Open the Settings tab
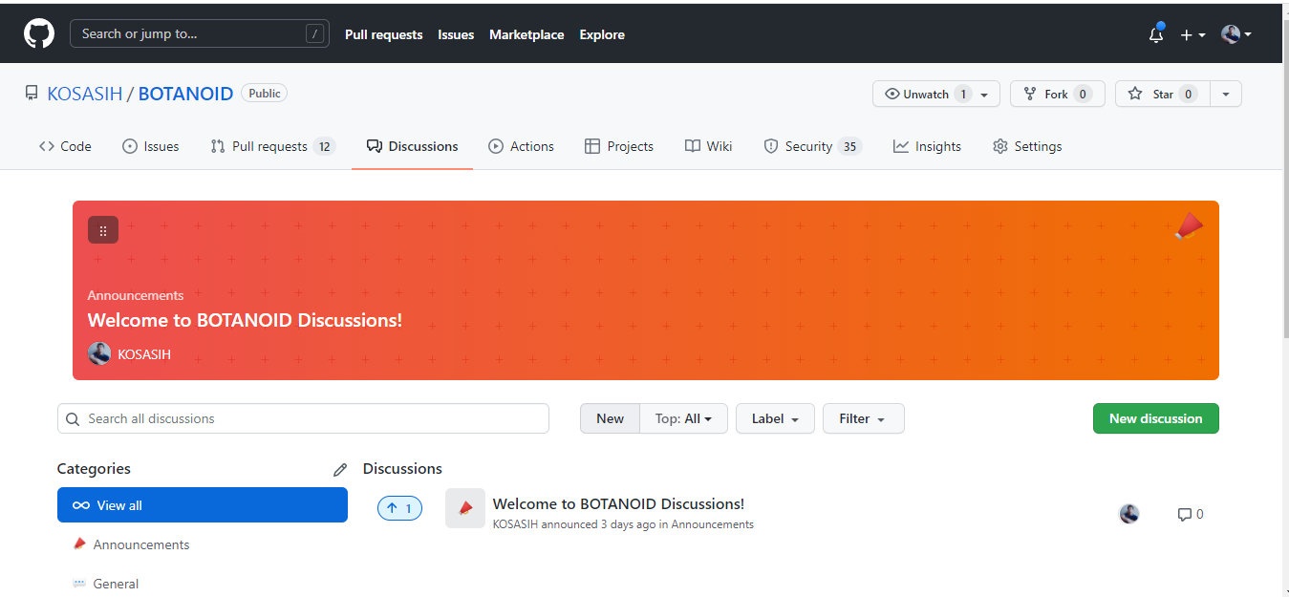Viewport: 1289px width, 597px height. [x=1027, y=146]
